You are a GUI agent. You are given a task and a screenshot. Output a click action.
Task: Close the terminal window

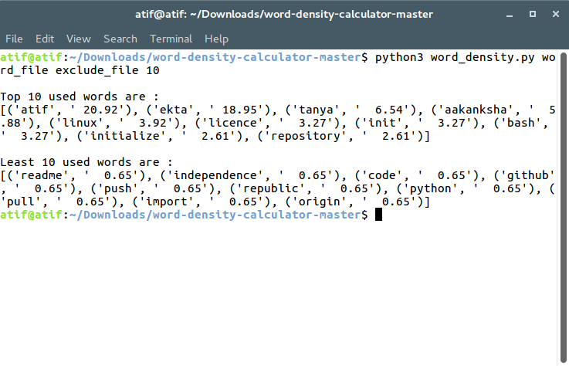[556, 14]
